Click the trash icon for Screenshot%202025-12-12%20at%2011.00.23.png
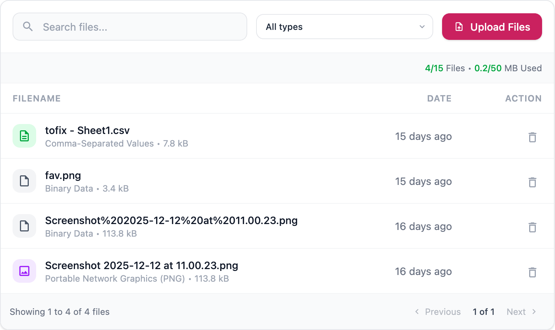The image size is (555, 330). [532, 227]
